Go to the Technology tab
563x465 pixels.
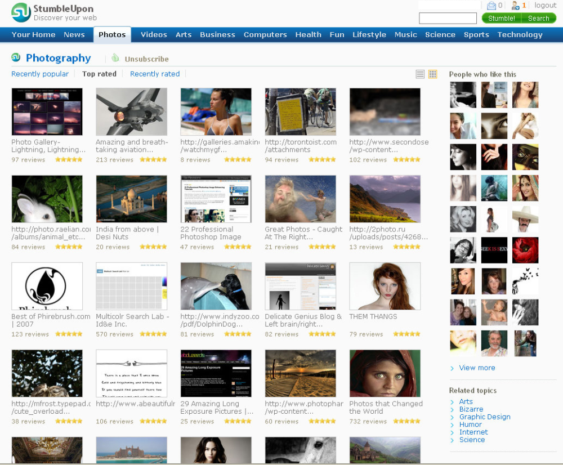tap(520, 35)
